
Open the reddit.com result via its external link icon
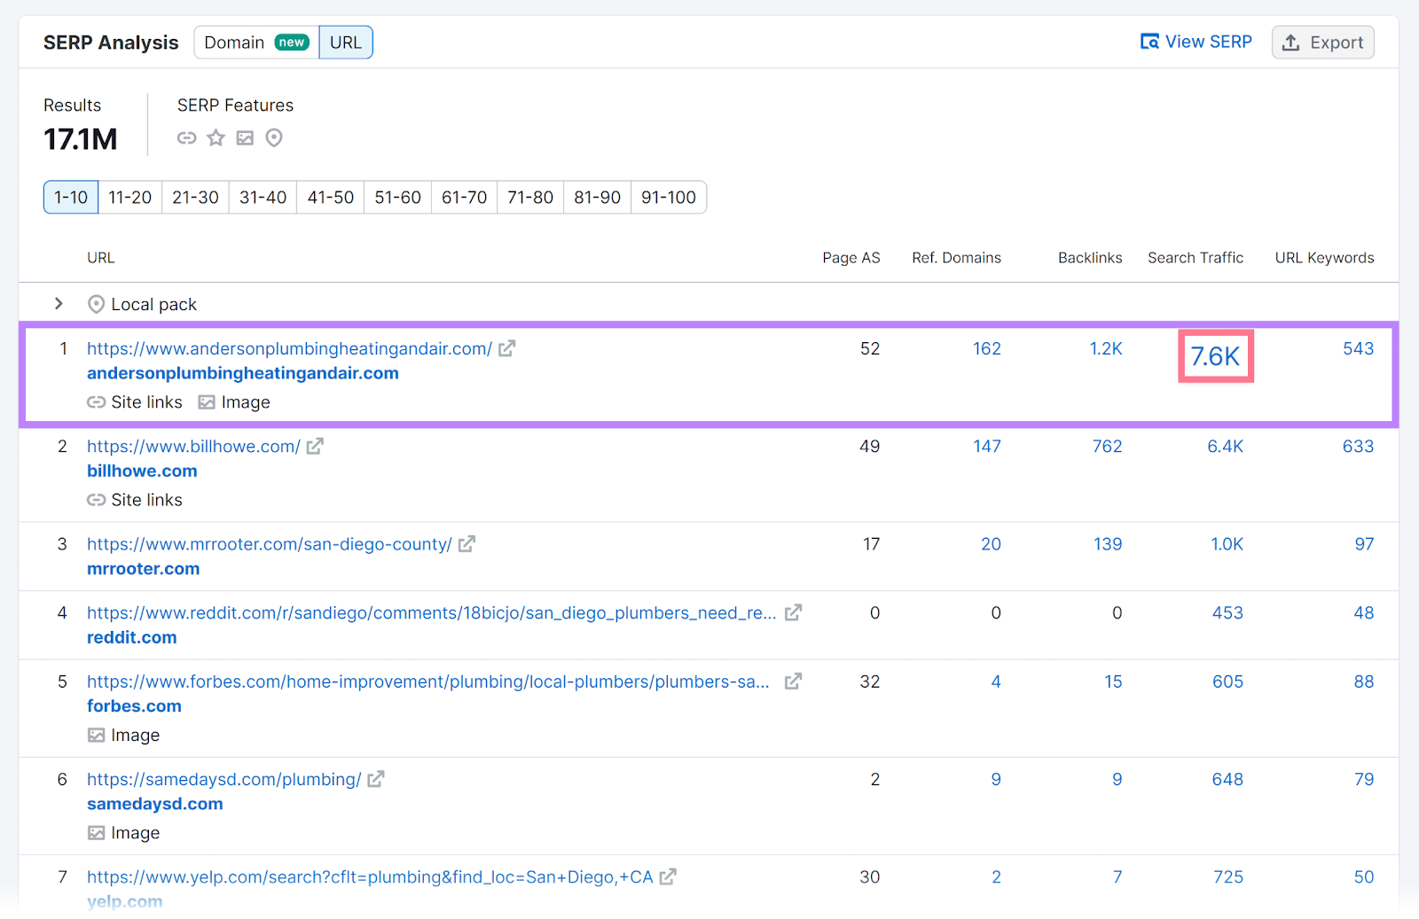(x=792, y=612)
